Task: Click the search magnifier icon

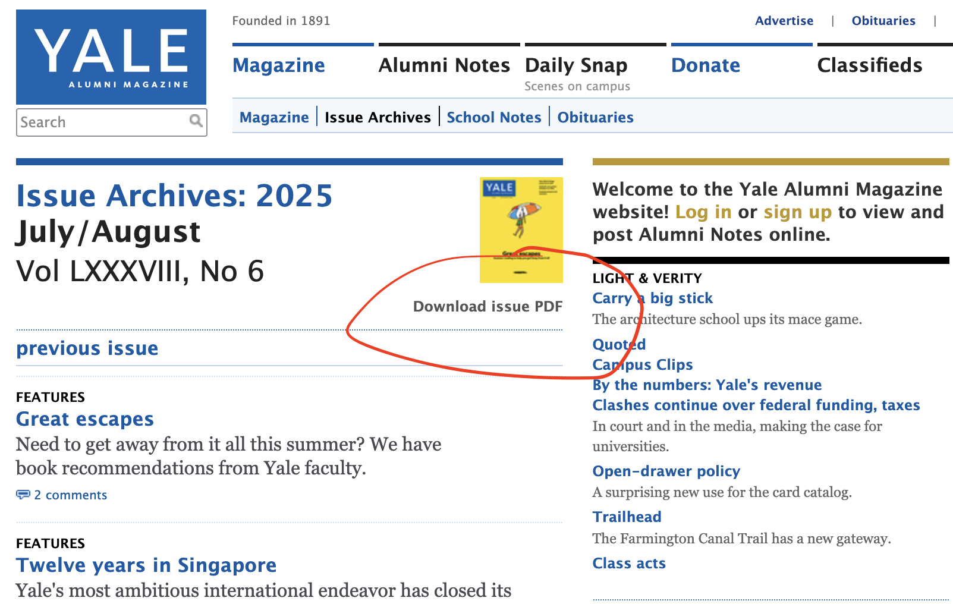Action: click(196, 121)
